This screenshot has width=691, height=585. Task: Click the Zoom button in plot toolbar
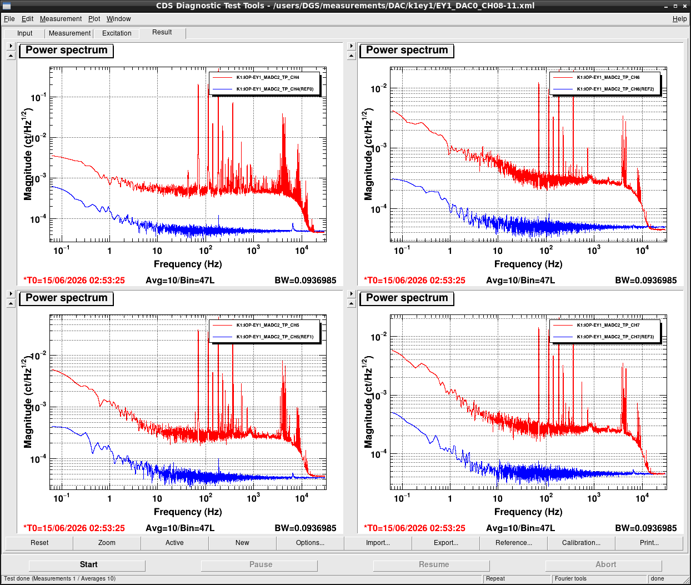(x=107, y=543)
